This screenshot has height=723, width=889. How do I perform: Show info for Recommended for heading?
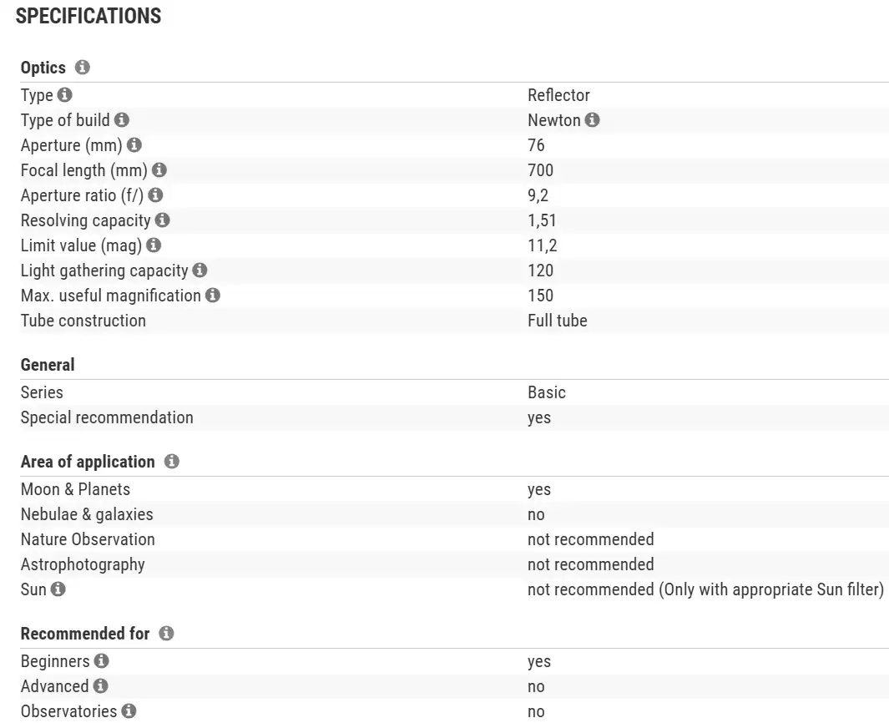166,634
